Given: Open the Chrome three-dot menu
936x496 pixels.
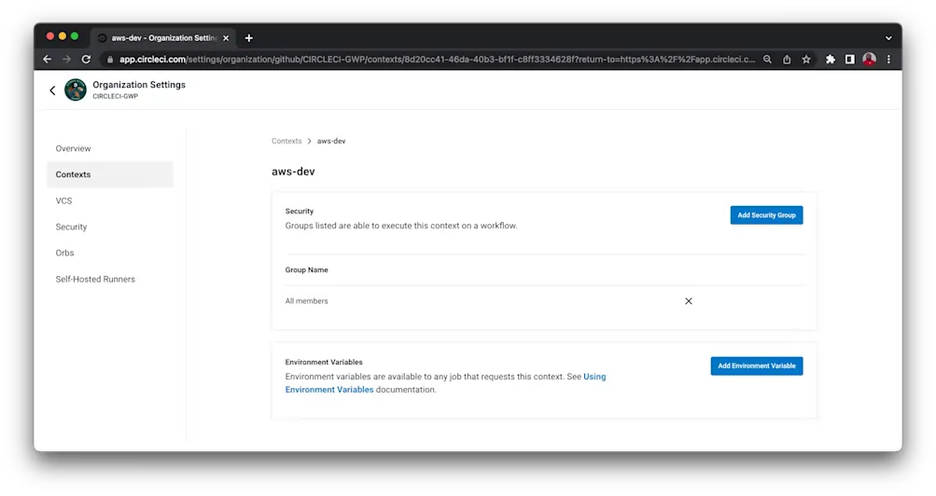Looking at the screenshot, I should (888, 60).
